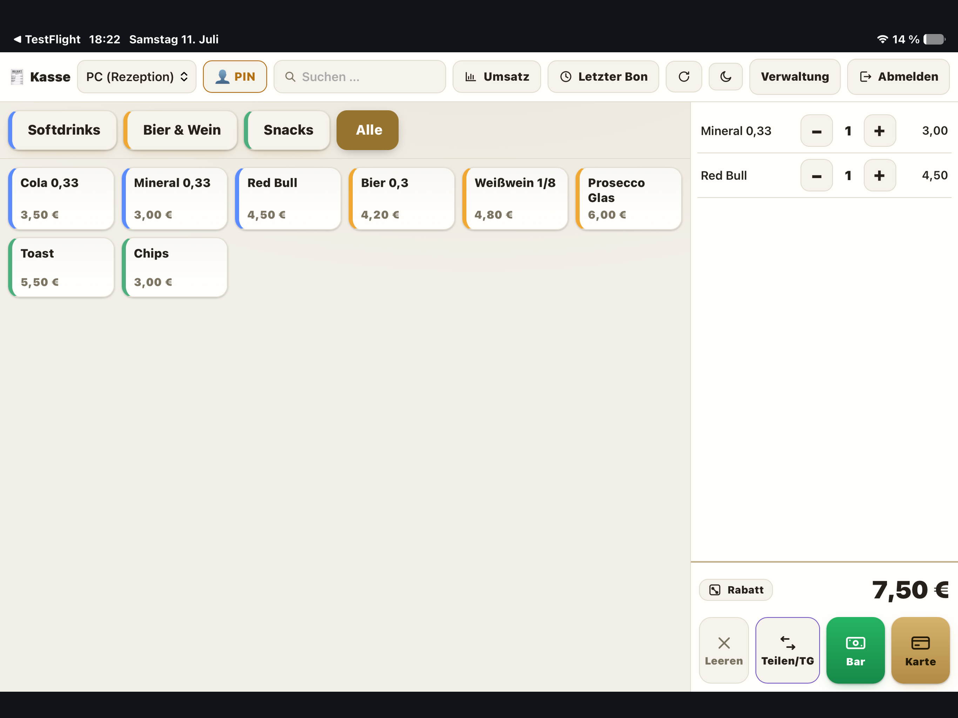Add Cola 0,33 to the order
The image size is (958, 718).
[61, 198]
